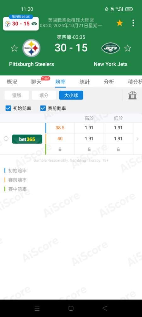Tap the Pittsburgh Steelers team name

[x=32, y=64]
